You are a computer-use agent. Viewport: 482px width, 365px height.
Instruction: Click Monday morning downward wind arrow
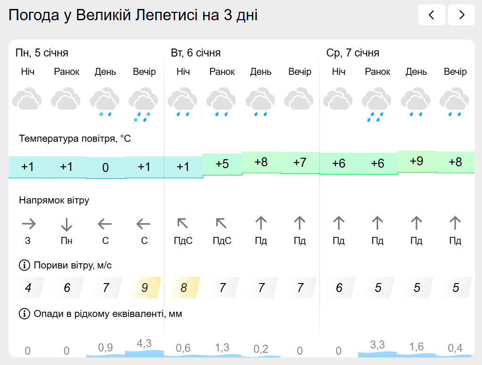[66, 224]
